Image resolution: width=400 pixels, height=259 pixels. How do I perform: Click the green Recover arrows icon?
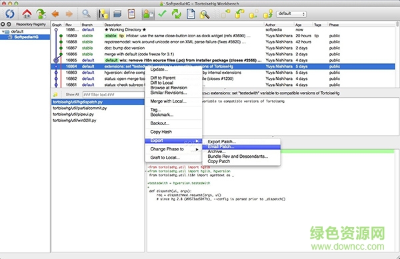[x=176, y=14]
